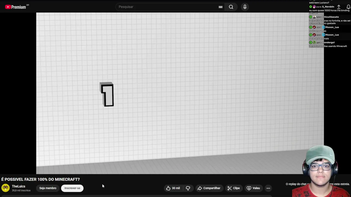Viewport: 351px width, 197px height.
Task: Open TheLuics channel avatar
Action: [5, 188]
